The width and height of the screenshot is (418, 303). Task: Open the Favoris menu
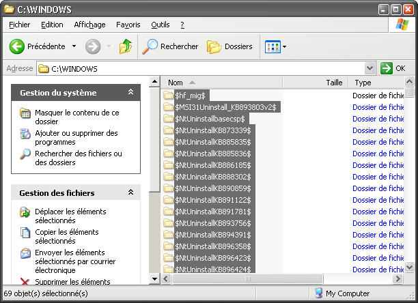(128, 25)
